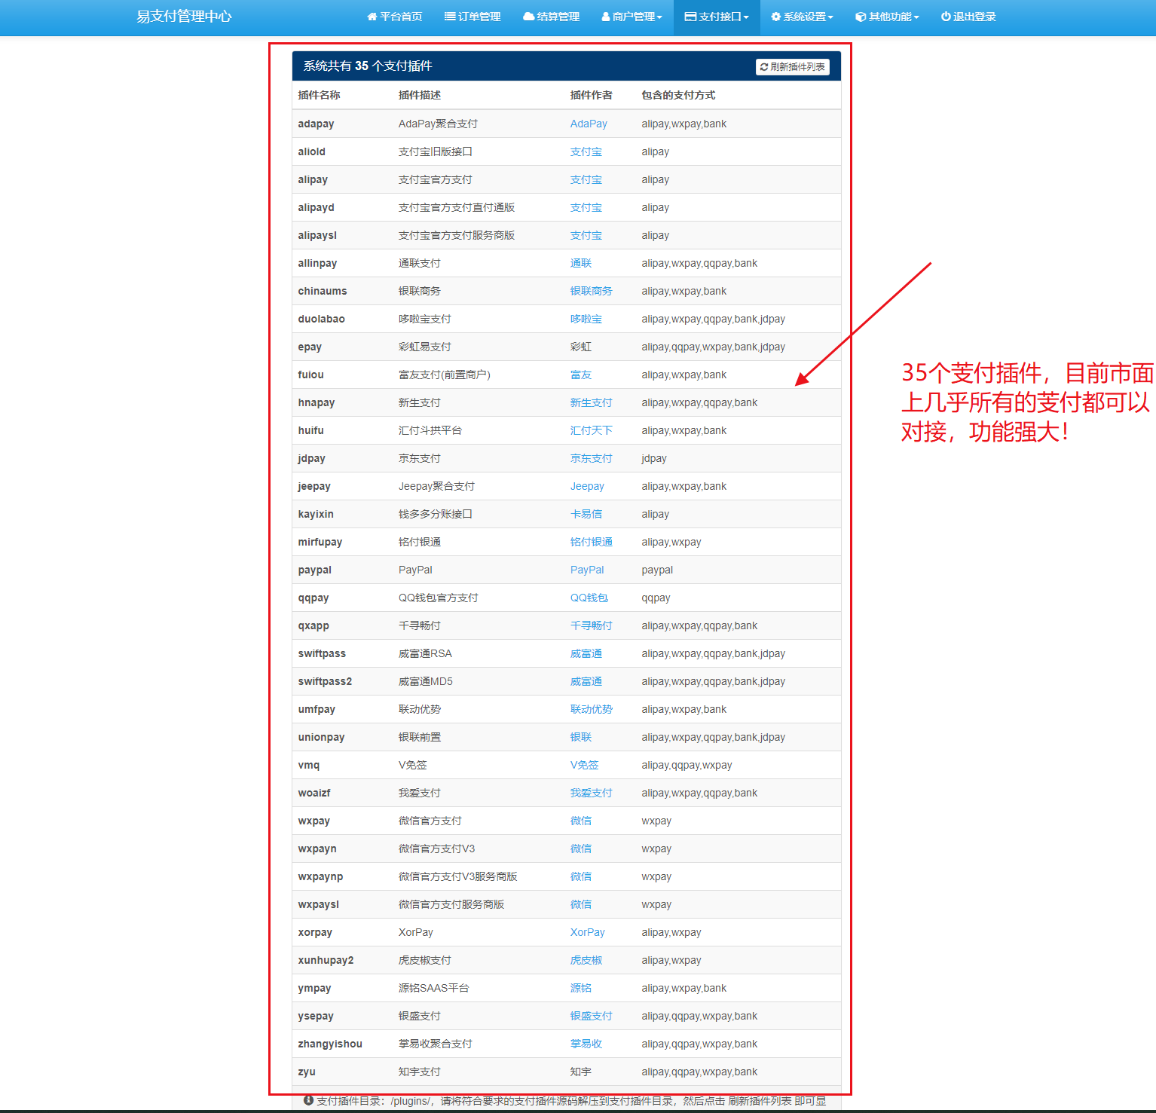Click the cube icon beside 其他功能
Image resolution: width=1156 pixels, height=1113 pixels.
coord(861,17)
